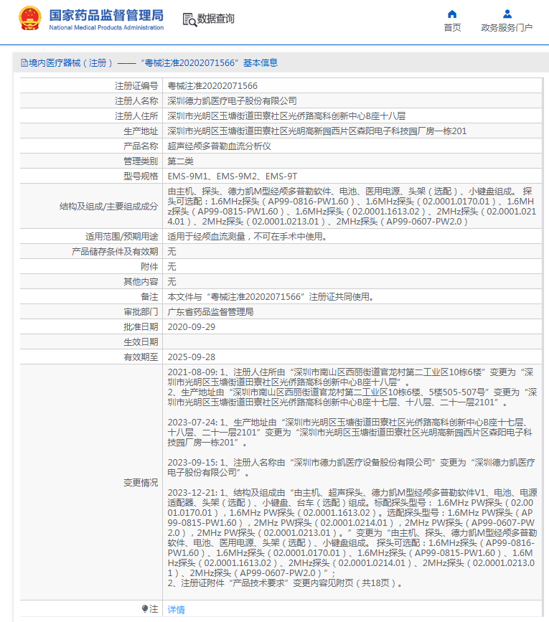Click the 2021-08-09 change record paragraph
Screen dimensions: 549x622
click(x=352, y=387)
